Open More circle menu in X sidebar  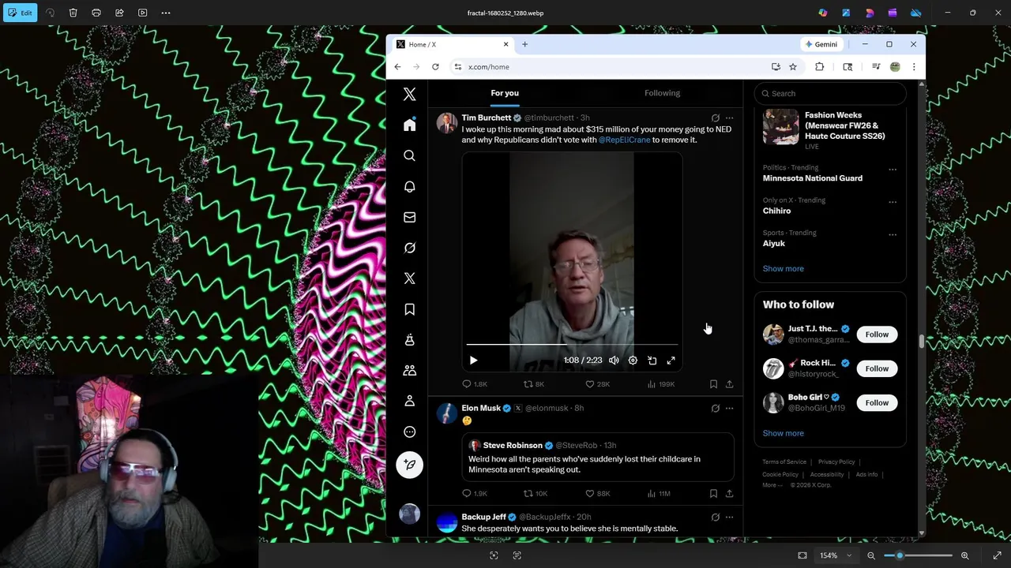pyautogui.click(x=409, y=432)
